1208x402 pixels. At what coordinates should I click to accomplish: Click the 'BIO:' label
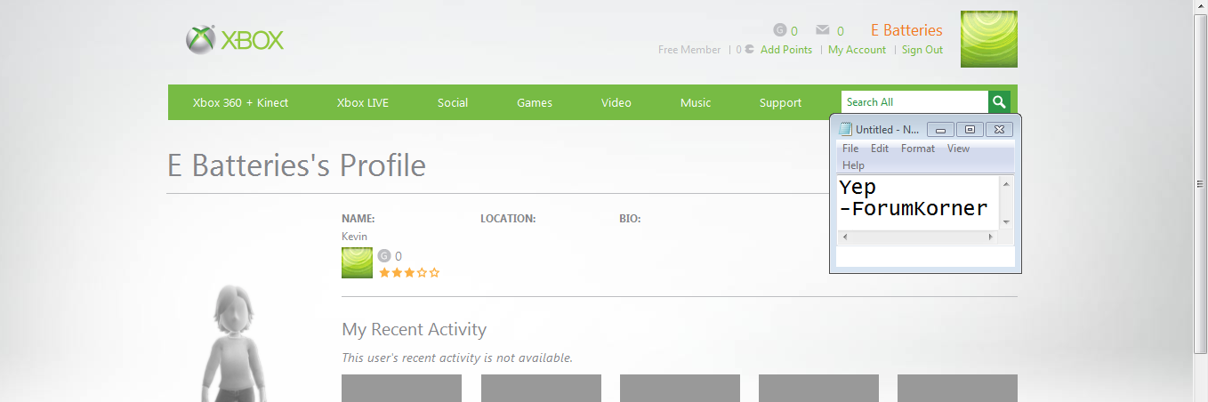click(x=630, y=219)
